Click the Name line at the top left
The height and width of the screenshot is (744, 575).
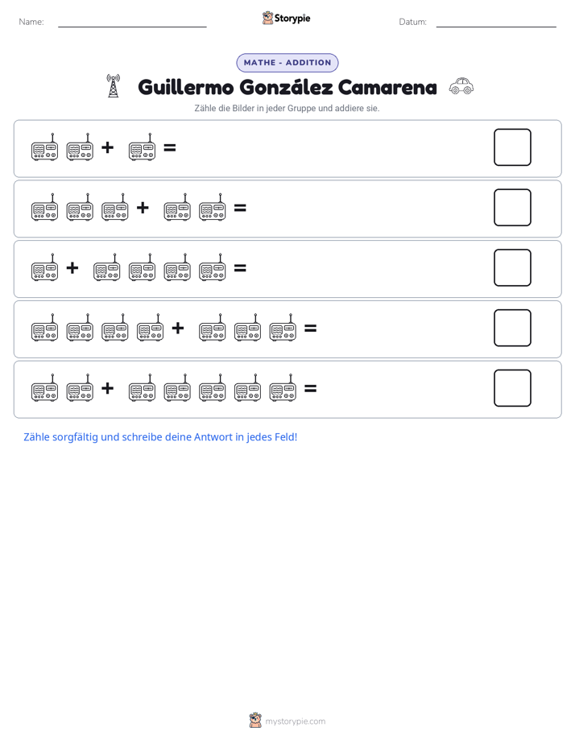(x=132, y=27)
